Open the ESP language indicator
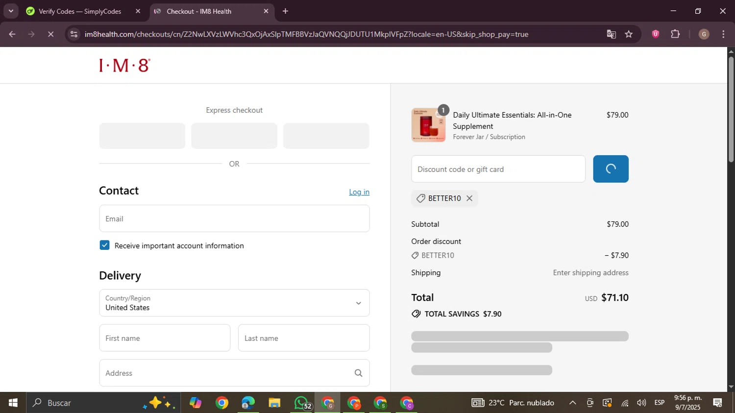Viewport: 735px width, 413px height. point(660,403)
